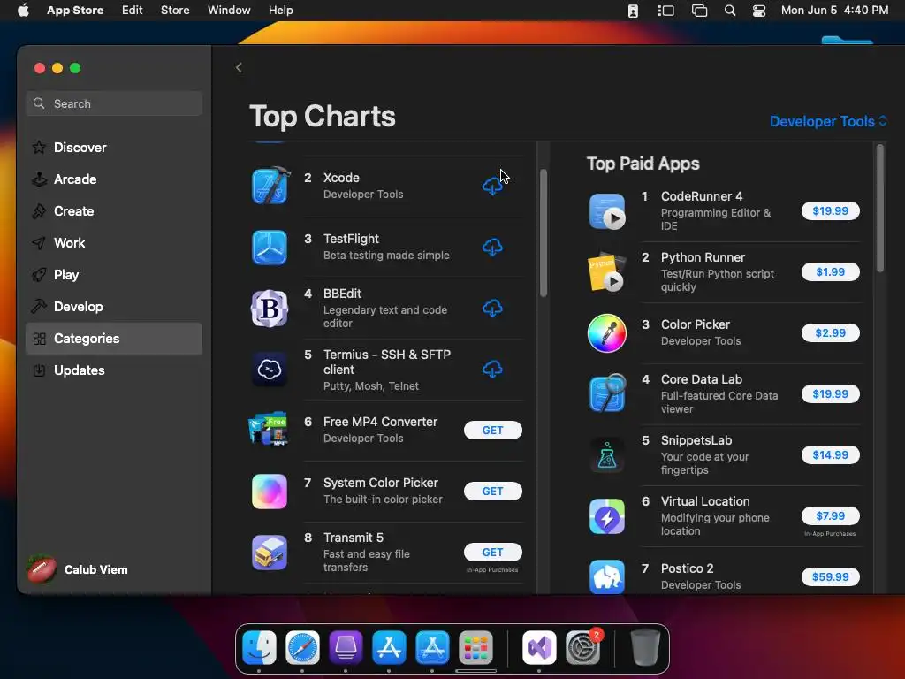905x679 pixels.
Task: Buy Postico 2 for $59.99
Action: pyautogui.click(x=831, y=576)
